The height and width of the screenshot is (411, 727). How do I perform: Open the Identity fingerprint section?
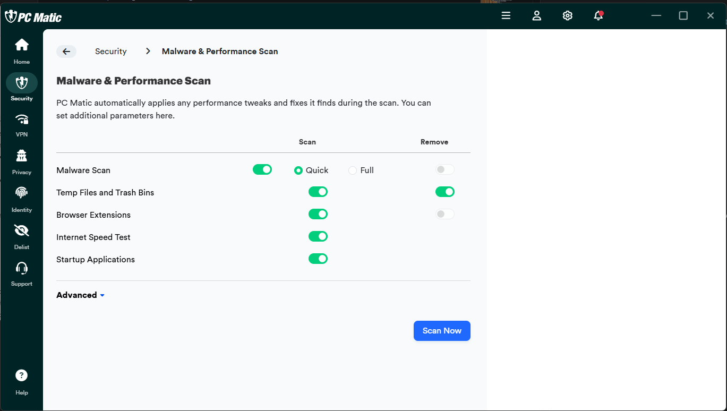(22, 199)
